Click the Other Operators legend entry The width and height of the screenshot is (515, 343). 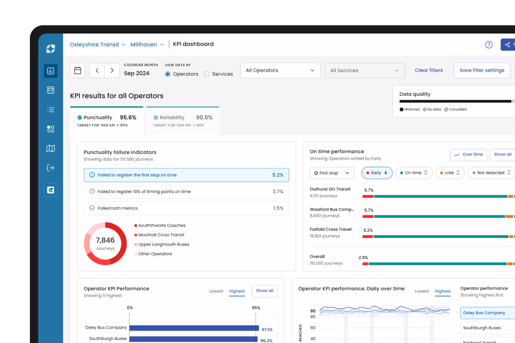tap(153, 254)
